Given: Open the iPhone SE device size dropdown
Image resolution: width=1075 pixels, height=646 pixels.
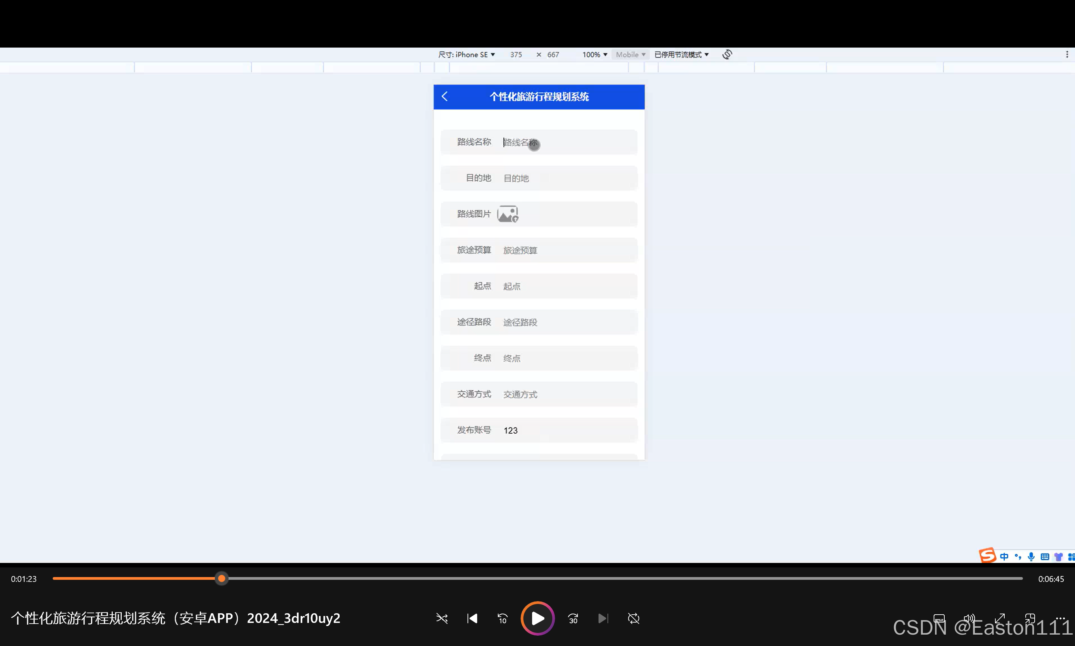Looking at the screenshot, I should [466, 54].
